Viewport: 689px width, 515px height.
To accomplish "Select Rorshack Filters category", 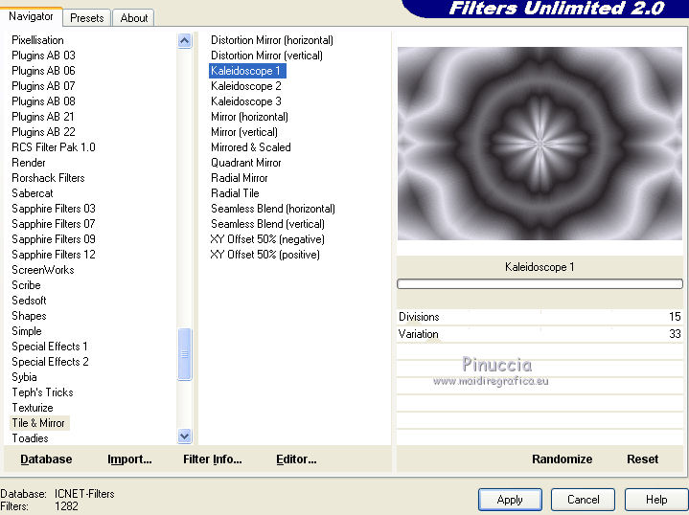I will pos(48,178).
